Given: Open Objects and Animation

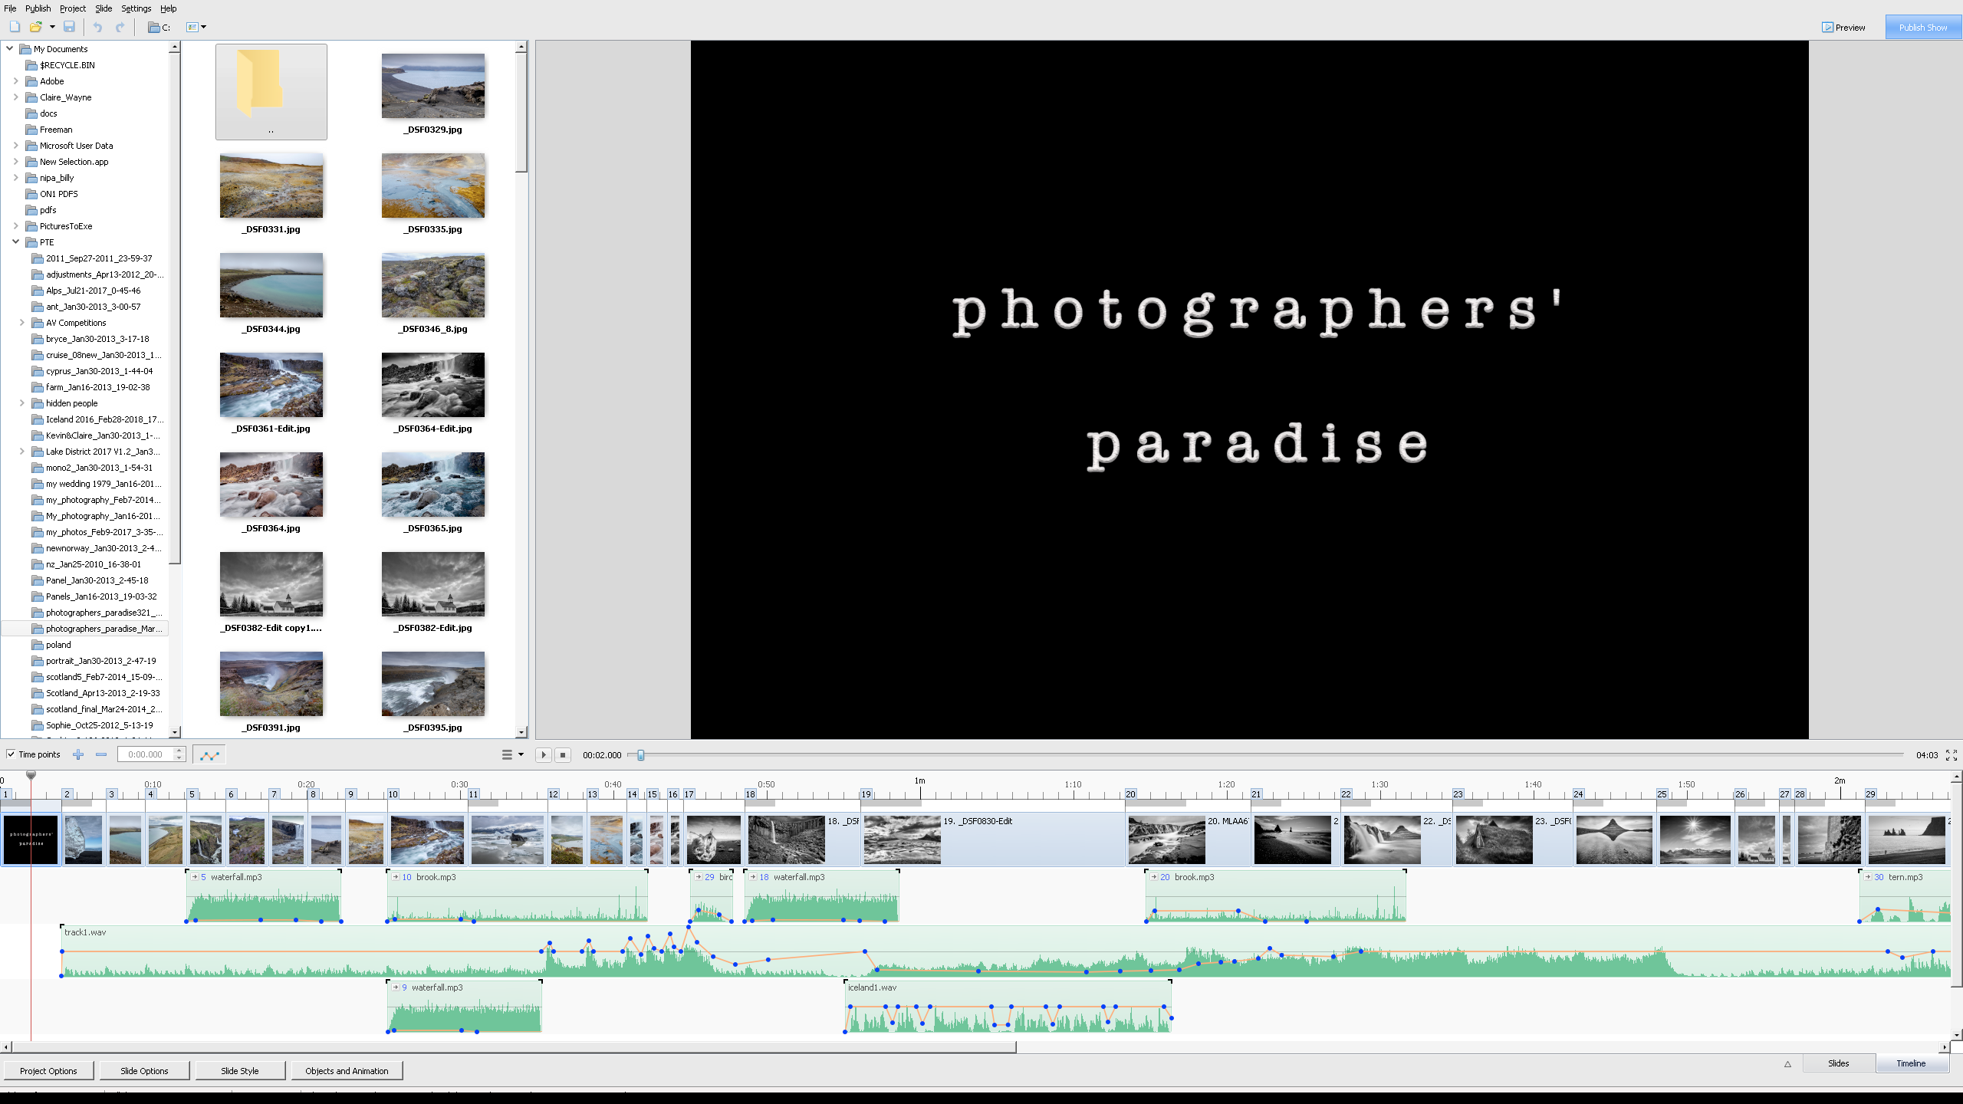Looking at the screenshot, I should click(347, 1071).
